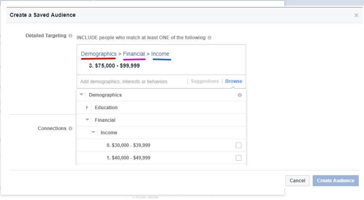Switch to the Browse tab

234,82
